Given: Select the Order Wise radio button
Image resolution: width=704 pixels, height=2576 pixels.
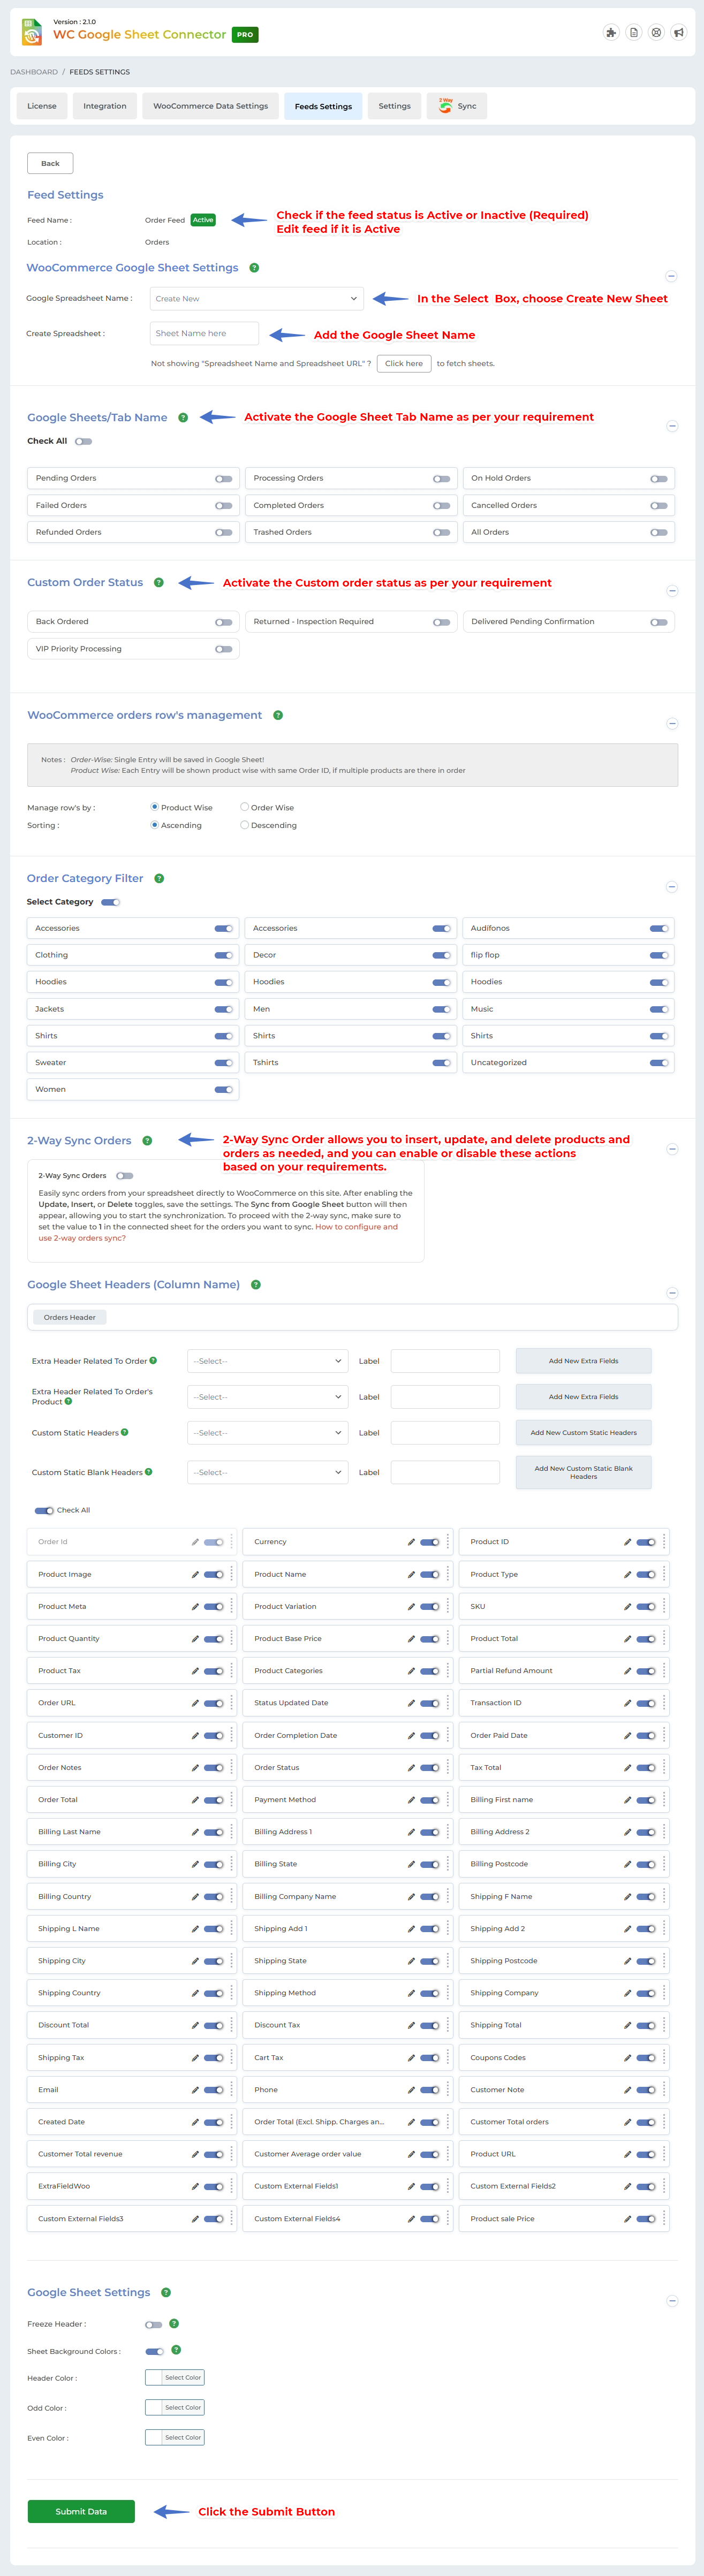Looking at the screenshot, I should [245, 807].
